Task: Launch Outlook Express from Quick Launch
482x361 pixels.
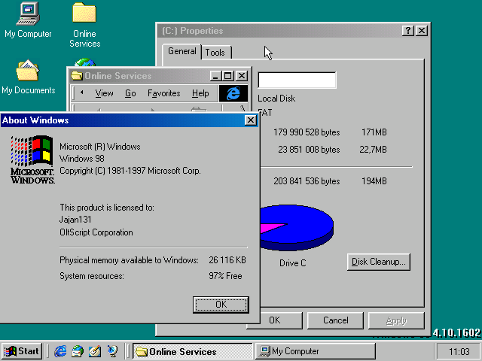Action: point(78,351)
